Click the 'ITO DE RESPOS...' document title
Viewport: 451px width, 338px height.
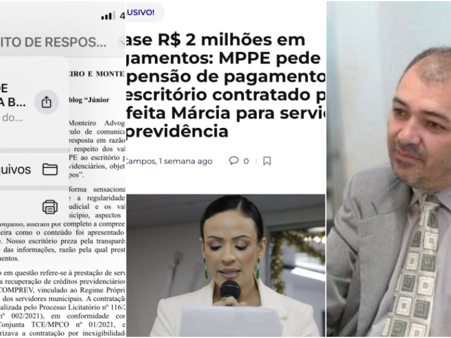click(53, 42)
